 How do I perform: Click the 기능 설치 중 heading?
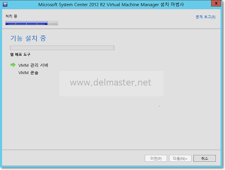click(x=28, y=38)
